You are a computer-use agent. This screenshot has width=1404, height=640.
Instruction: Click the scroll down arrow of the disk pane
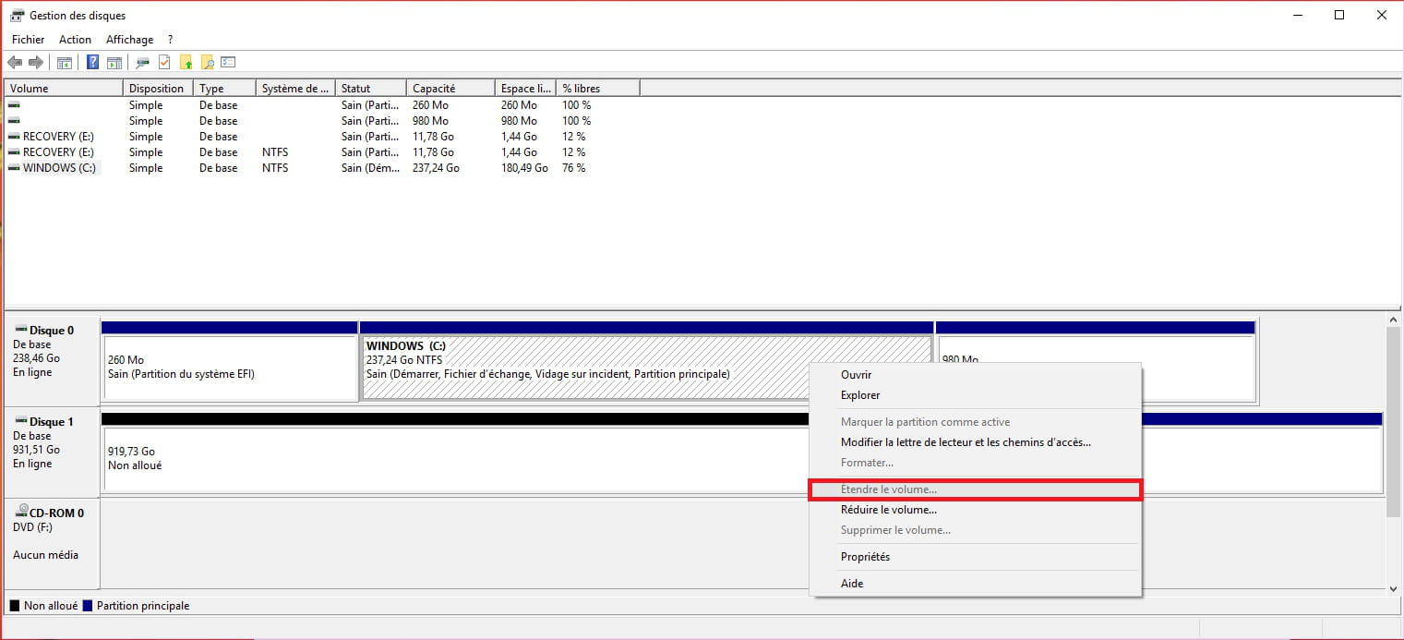1393,587
